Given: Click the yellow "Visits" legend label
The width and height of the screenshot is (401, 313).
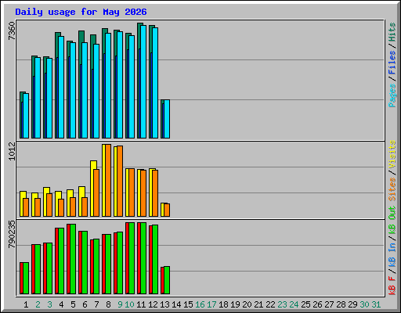Looking at the screenshot, I should pyautogui.click(x=392, y=155).
